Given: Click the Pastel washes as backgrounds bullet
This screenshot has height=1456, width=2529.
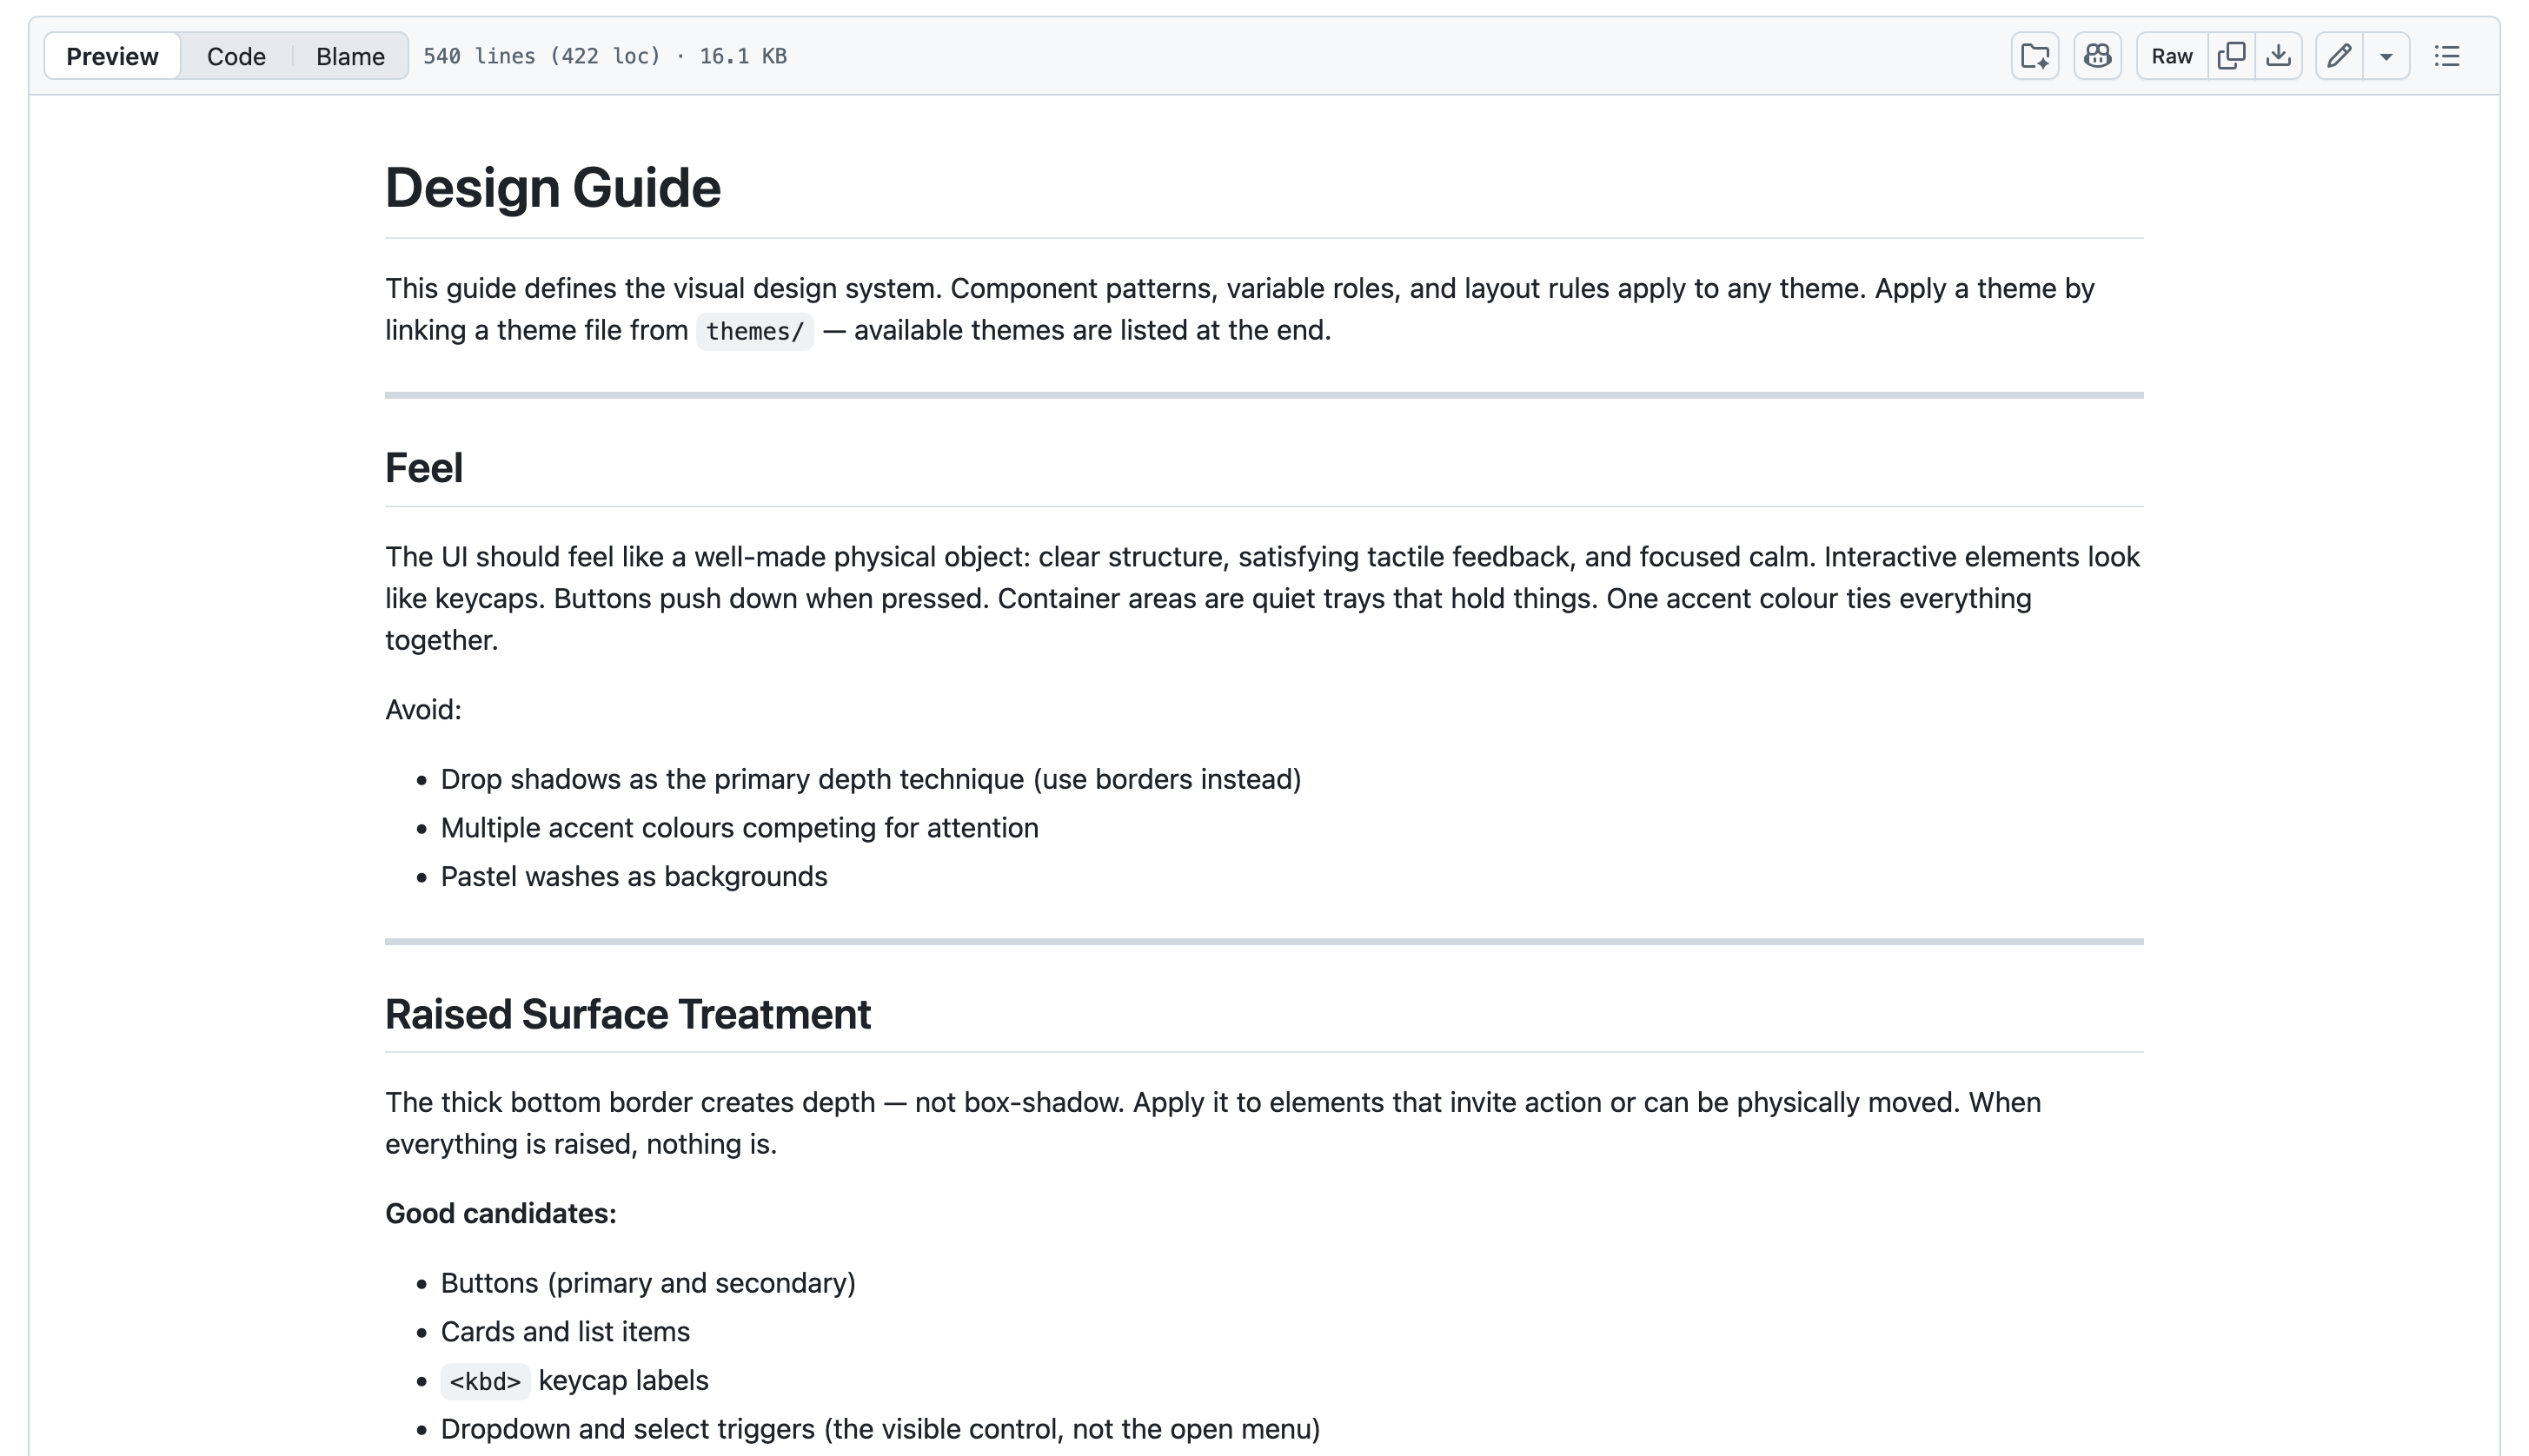Looking at the screenshot, I should [634, 876].
